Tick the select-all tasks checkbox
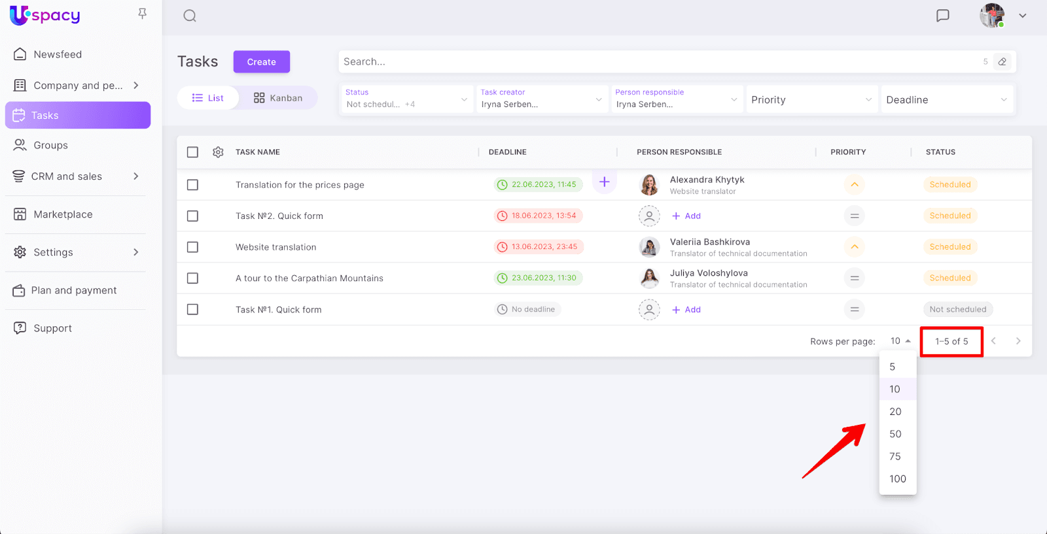The height and width of the screenshot is (534, 1047). click(x=192, y=152)
